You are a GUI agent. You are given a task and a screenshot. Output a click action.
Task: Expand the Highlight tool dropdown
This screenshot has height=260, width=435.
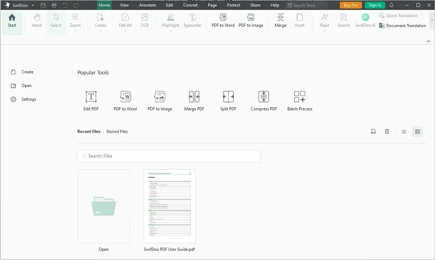coord(170,31)
